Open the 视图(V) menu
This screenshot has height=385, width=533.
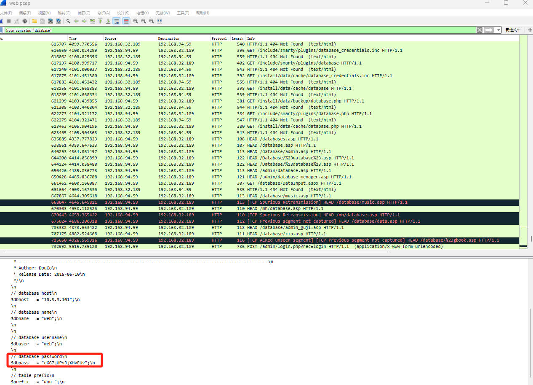pyautogui.click(x=44, y=13)
